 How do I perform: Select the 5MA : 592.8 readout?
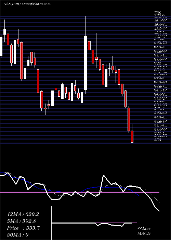[22, 221]
